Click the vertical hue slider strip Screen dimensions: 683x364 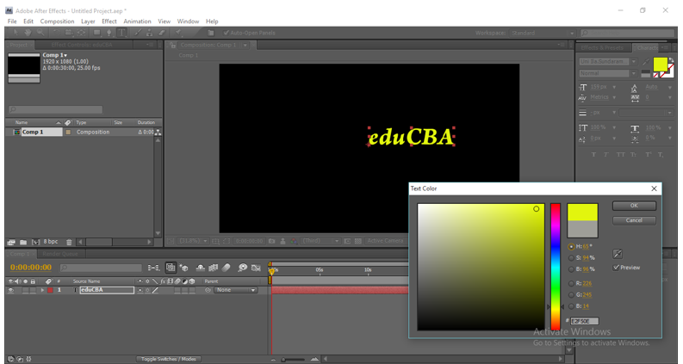point(556,267)
